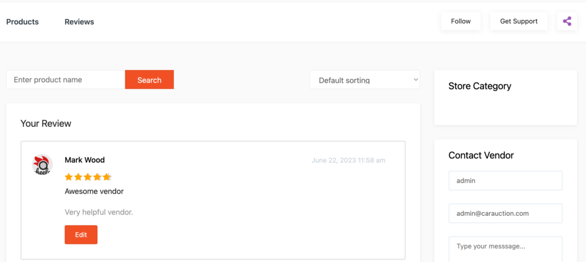The image size is (586, 262).
Task: Edit your review with the Edit button
Action: point(81,235)
